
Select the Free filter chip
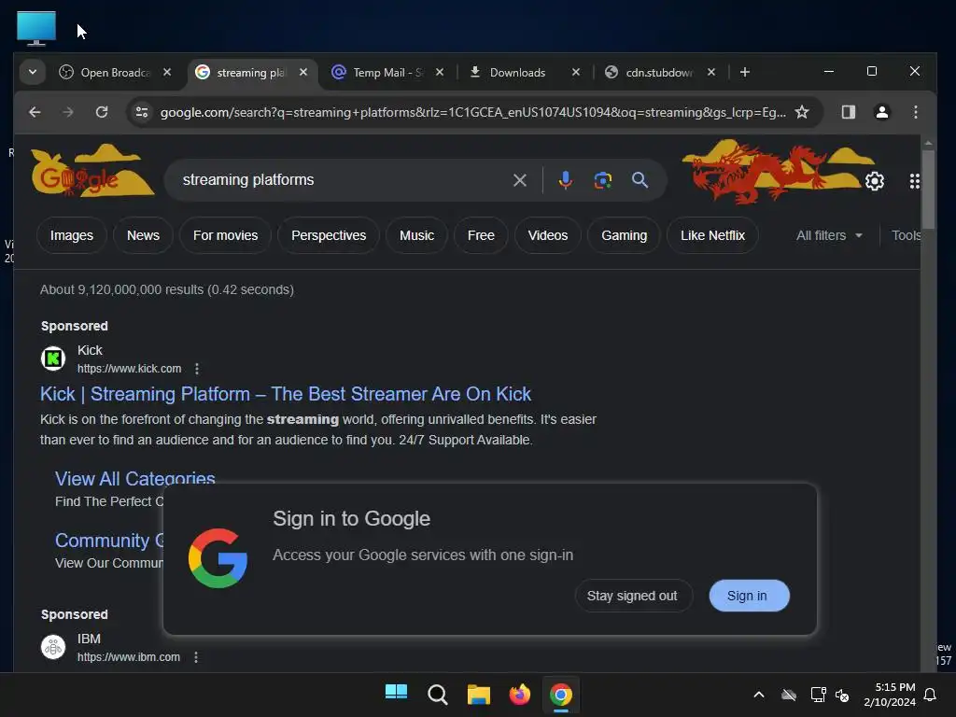click(x=481, y=235)
